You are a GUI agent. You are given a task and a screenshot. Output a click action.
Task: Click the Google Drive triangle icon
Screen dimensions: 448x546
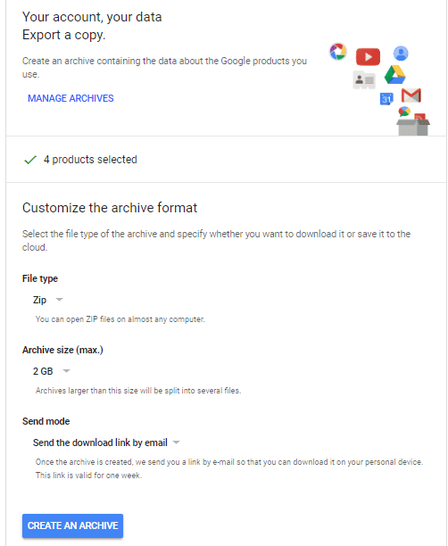point(394,75)
